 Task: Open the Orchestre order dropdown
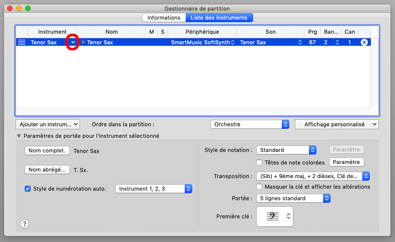[x=250, y=124]
